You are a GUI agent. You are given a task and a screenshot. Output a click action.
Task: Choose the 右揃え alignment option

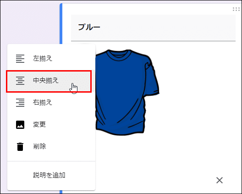click(51, 103)
